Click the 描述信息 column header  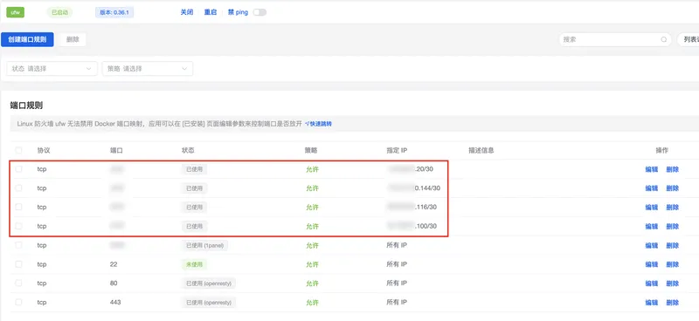(481, 151)
